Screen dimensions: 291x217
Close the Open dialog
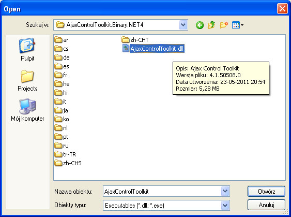point(282,9)
